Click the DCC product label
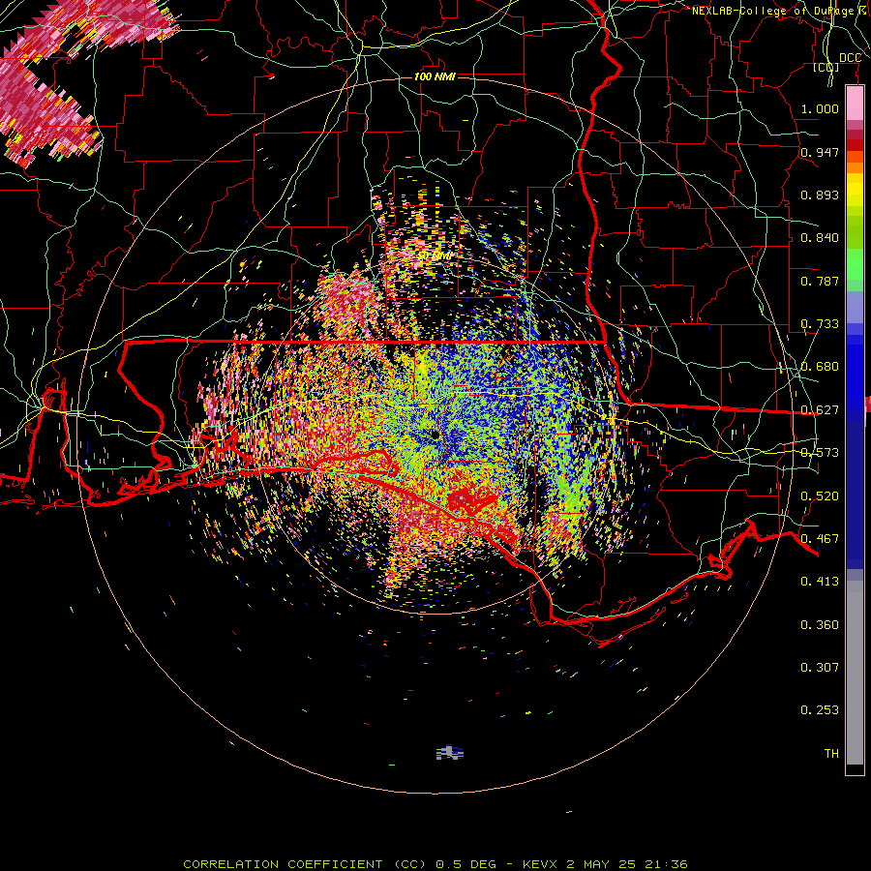This screenshot has height=871, width=871. pyautogui.click(x=850, y=58)
